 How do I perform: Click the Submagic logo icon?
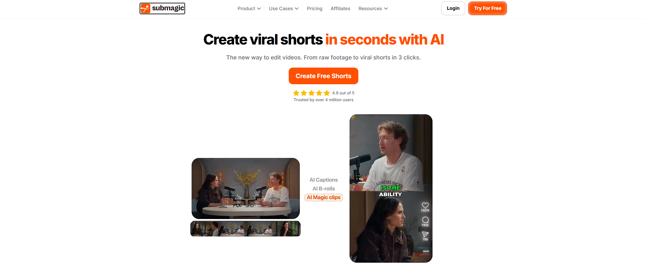[x=145, y=8]
